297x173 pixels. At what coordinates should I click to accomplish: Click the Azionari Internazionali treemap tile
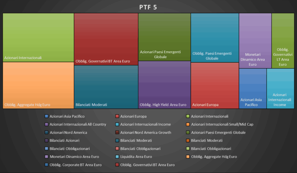click(38, 37)
